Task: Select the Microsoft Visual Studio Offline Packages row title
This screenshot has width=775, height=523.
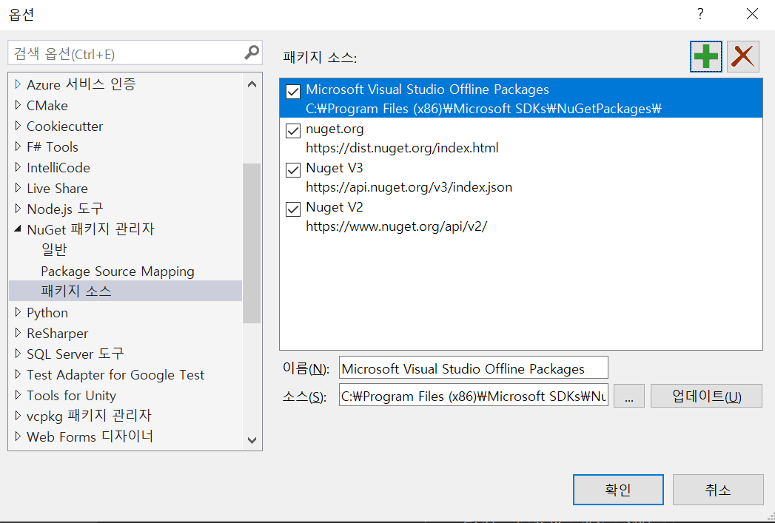Action: click(428, 90)
